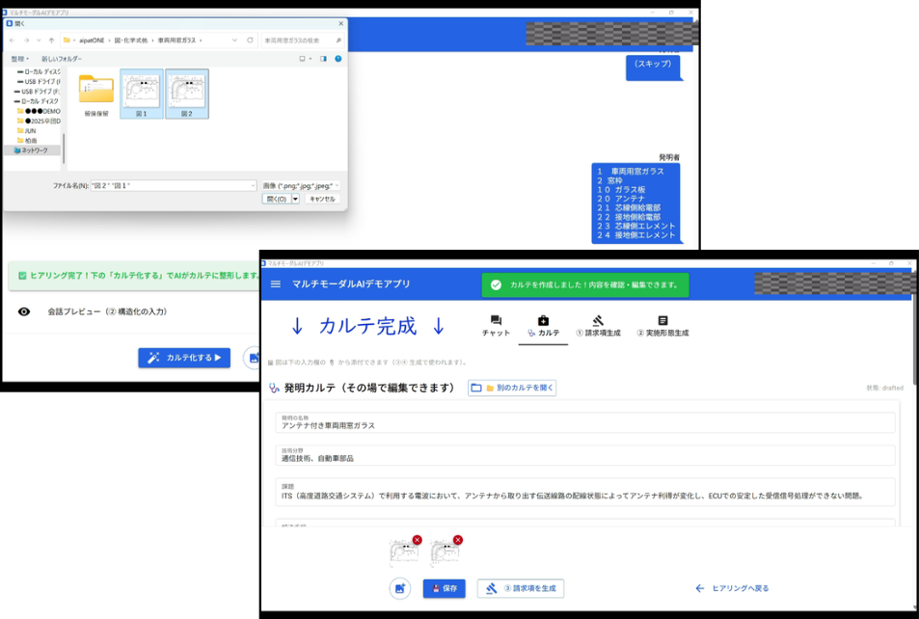The image size is (919, 619).
Task: Click the 保存 button
Action: (x=445, y=588)
